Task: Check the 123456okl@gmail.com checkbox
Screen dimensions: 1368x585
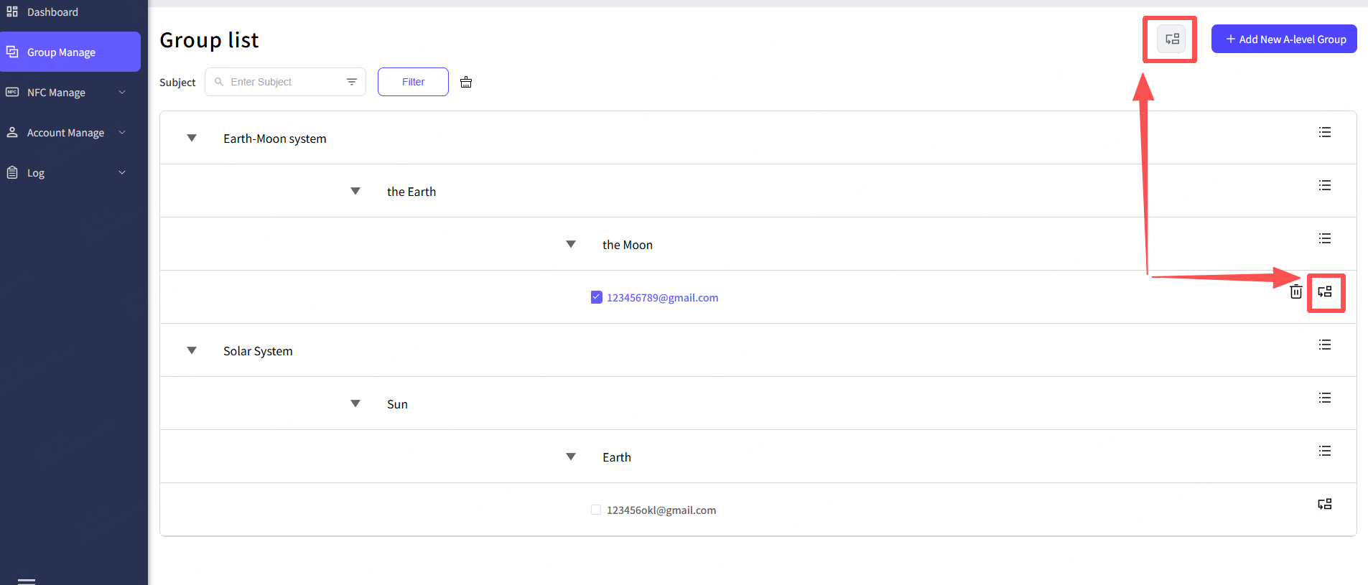Action: (x=596, y=510)
